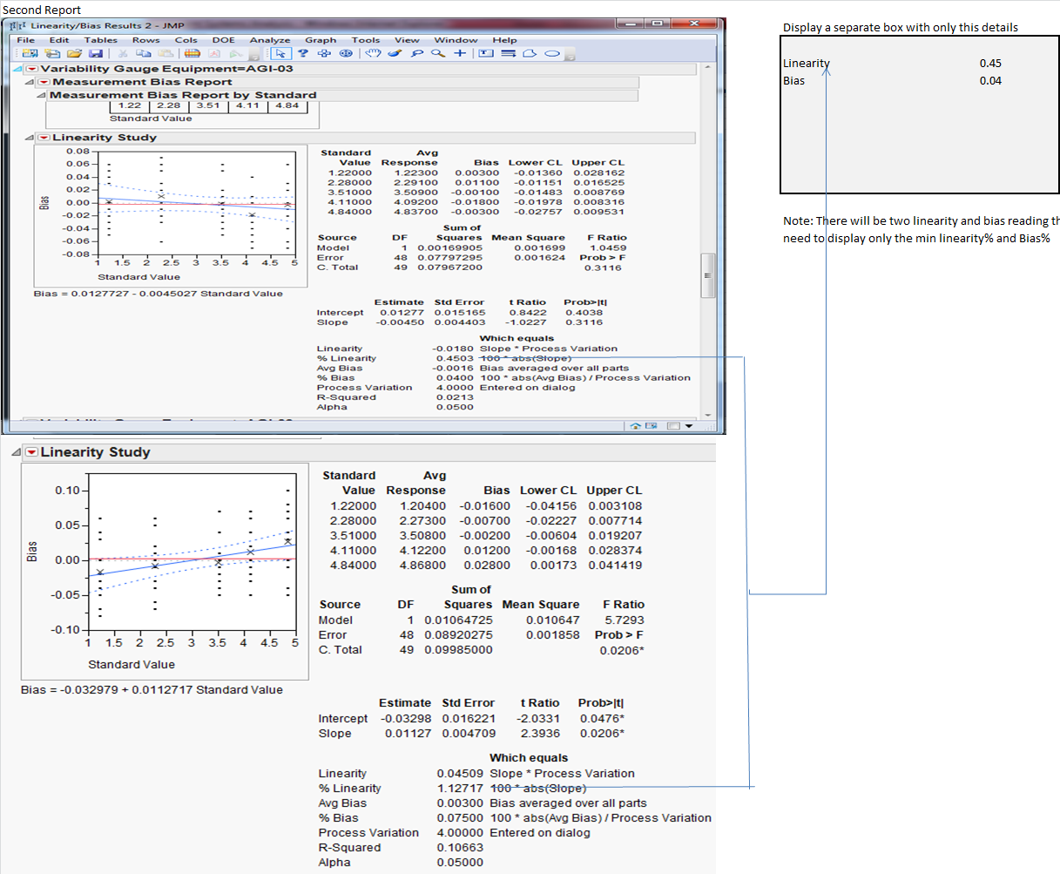
Task: Click the Paste clipboard icon
Action: tap(164, 53)
